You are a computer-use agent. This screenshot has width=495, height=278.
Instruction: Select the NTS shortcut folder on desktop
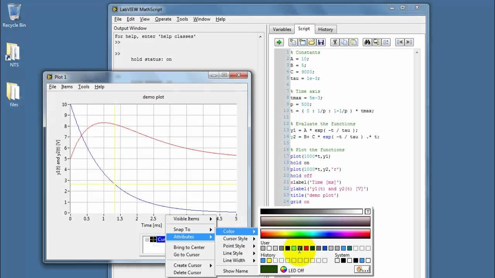pos(14,55)
